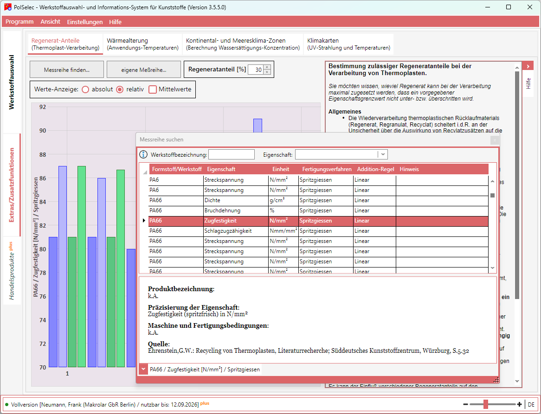Image resolution: width=541 pixels, height=414 pixels.
Task: Click the eigene Meßreihe... button
Action: [x=144, y=70]
